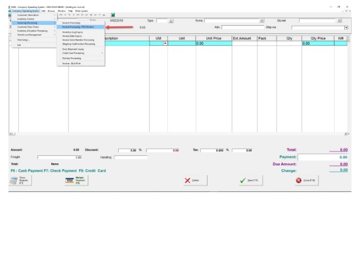This screenshot has height=278, width=360.
Task: Click the Freight input field
Action: [60, 158]
